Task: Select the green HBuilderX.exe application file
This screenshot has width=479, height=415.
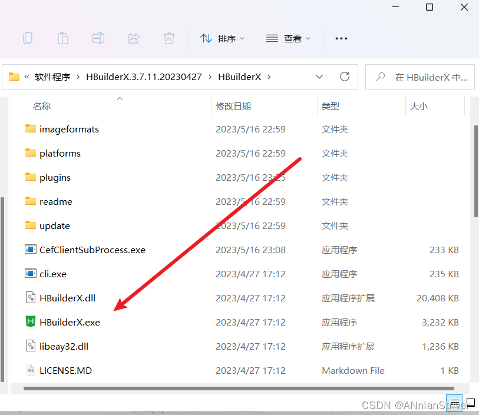Action: click(70, 323)
